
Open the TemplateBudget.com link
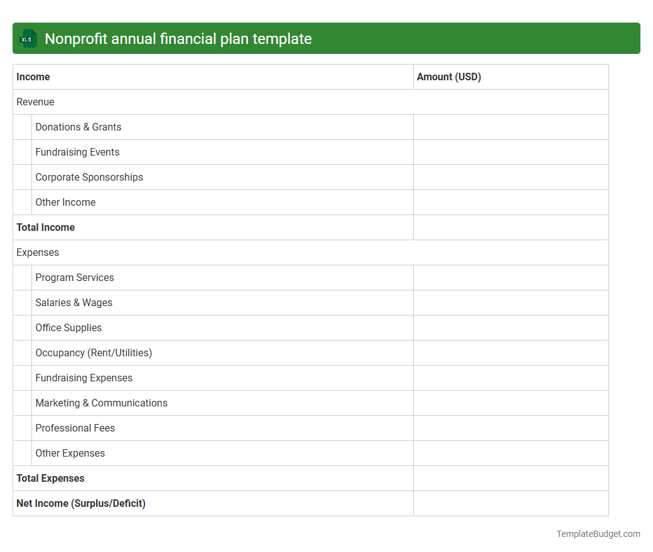pos(598,534)
